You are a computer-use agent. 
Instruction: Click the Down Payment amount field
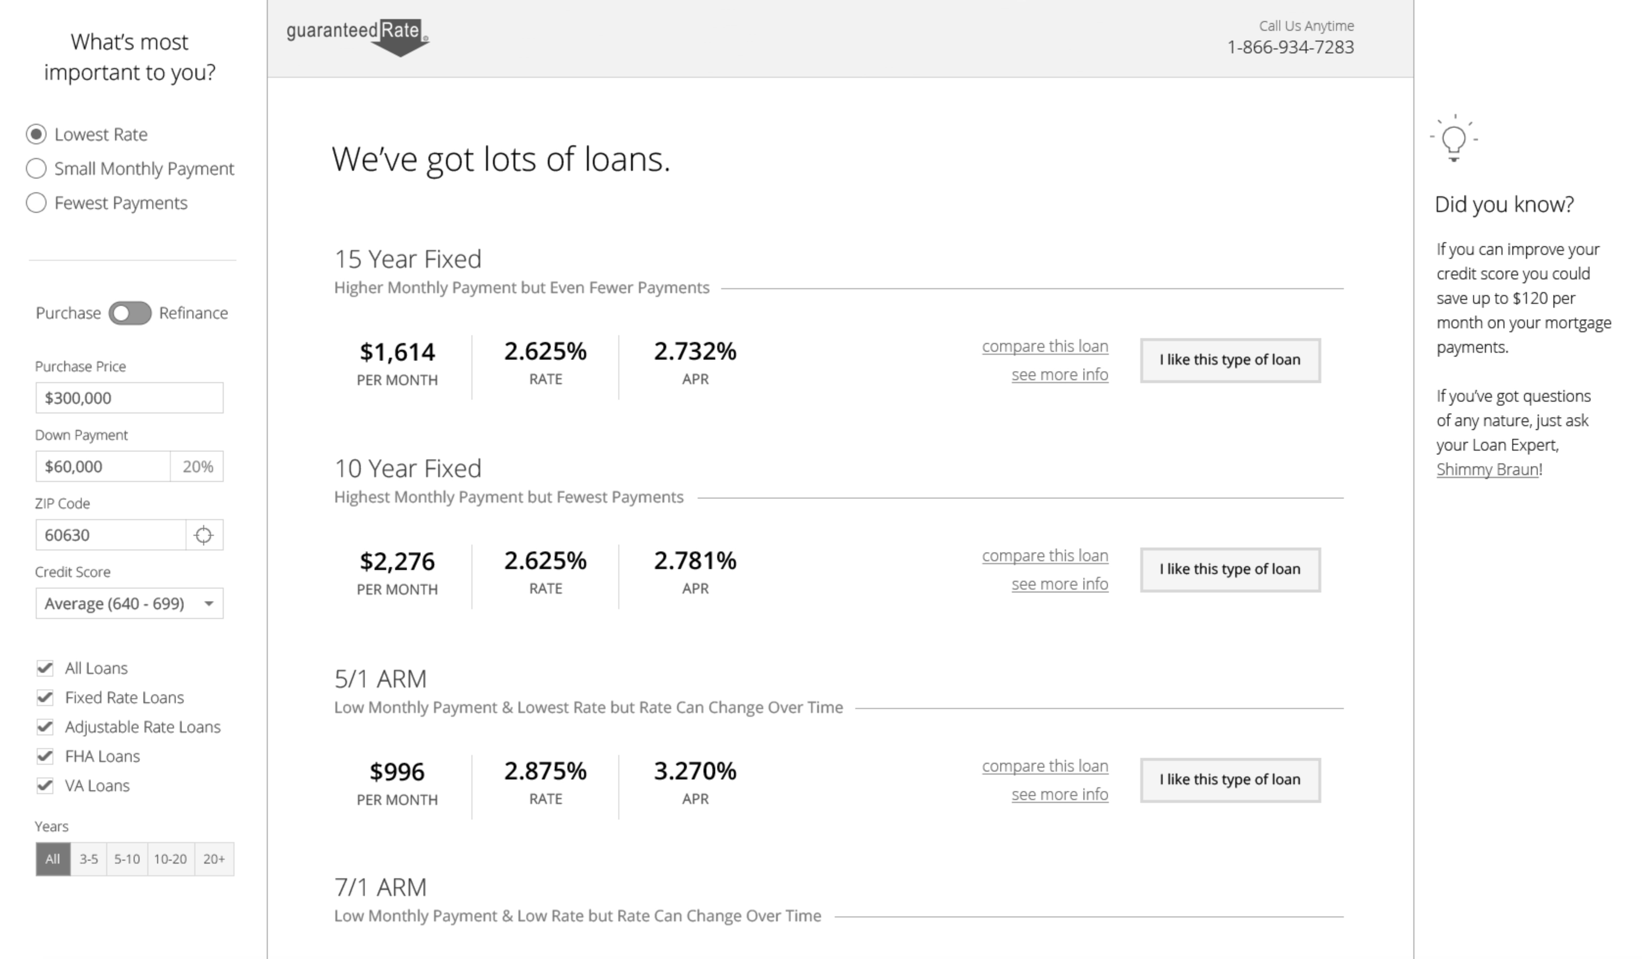(x=103, y=466)
